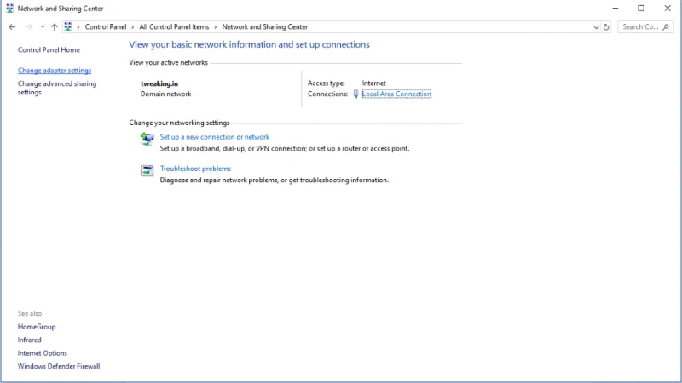Click the Back navigation arrow

12,27
